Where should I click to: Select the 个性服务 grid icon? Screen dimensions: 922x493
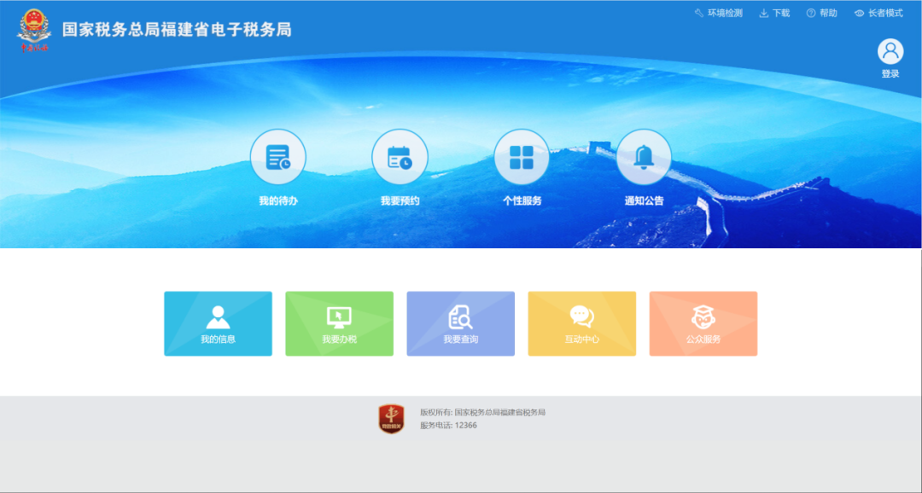[522, 157]
